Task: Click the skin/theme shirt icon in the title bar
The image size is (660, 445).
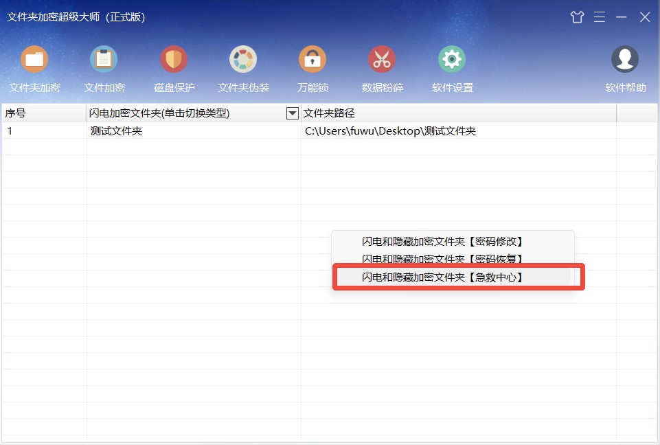Action: coord(577,17)
